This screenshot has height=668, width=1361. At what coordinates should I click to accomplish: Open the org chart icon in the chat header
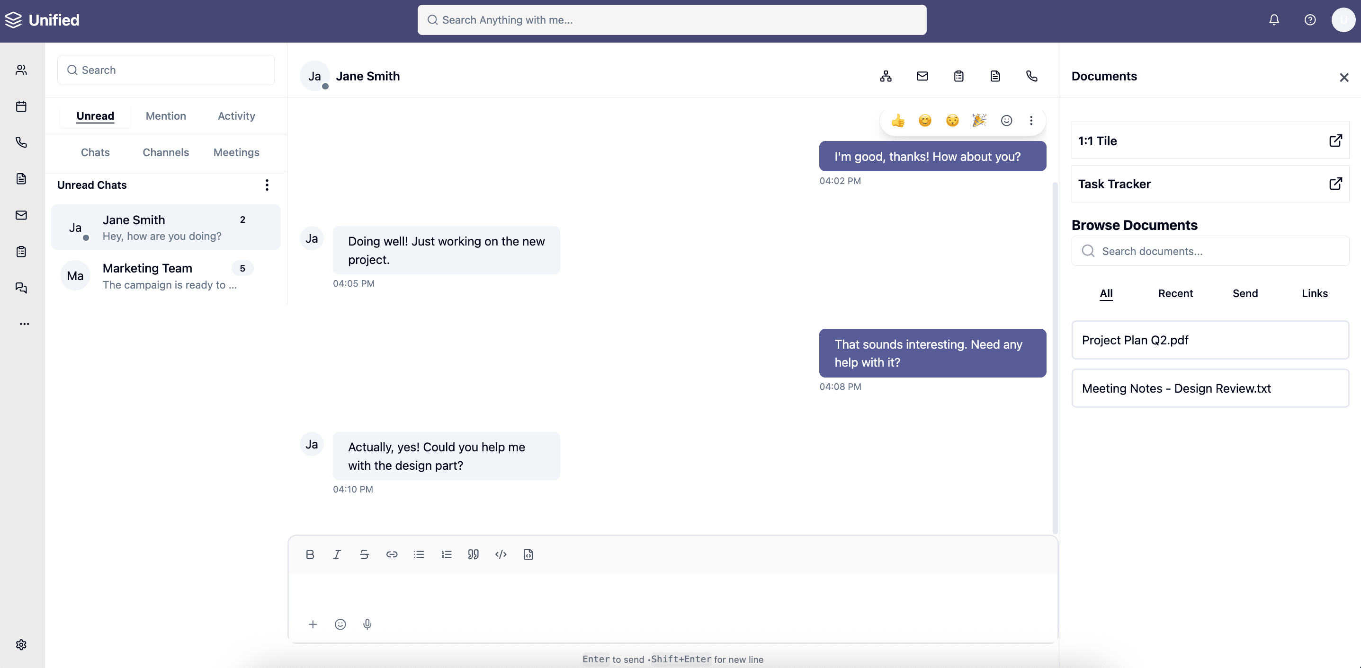886,76
